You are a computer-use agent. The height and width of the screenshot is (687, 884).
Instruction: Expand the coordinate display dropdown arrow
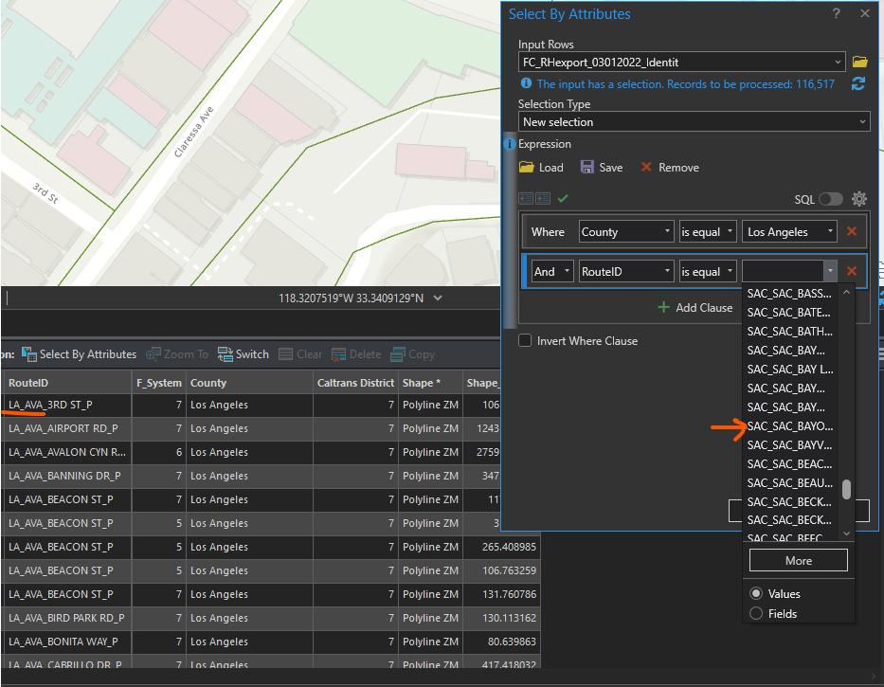coord(438,298)
